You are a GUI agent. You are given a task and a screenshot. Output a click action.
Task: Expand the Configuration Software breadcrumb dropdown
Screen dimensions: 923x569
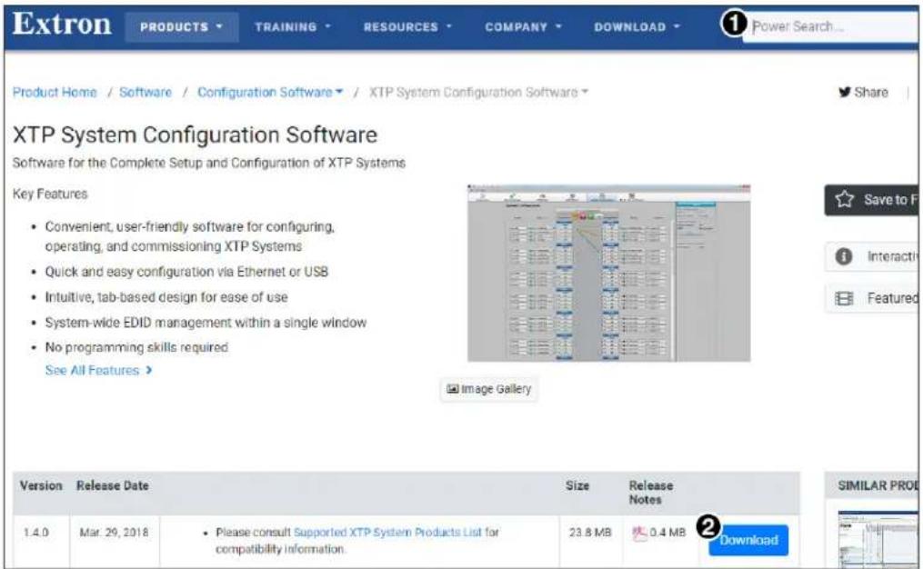point(270,93)
